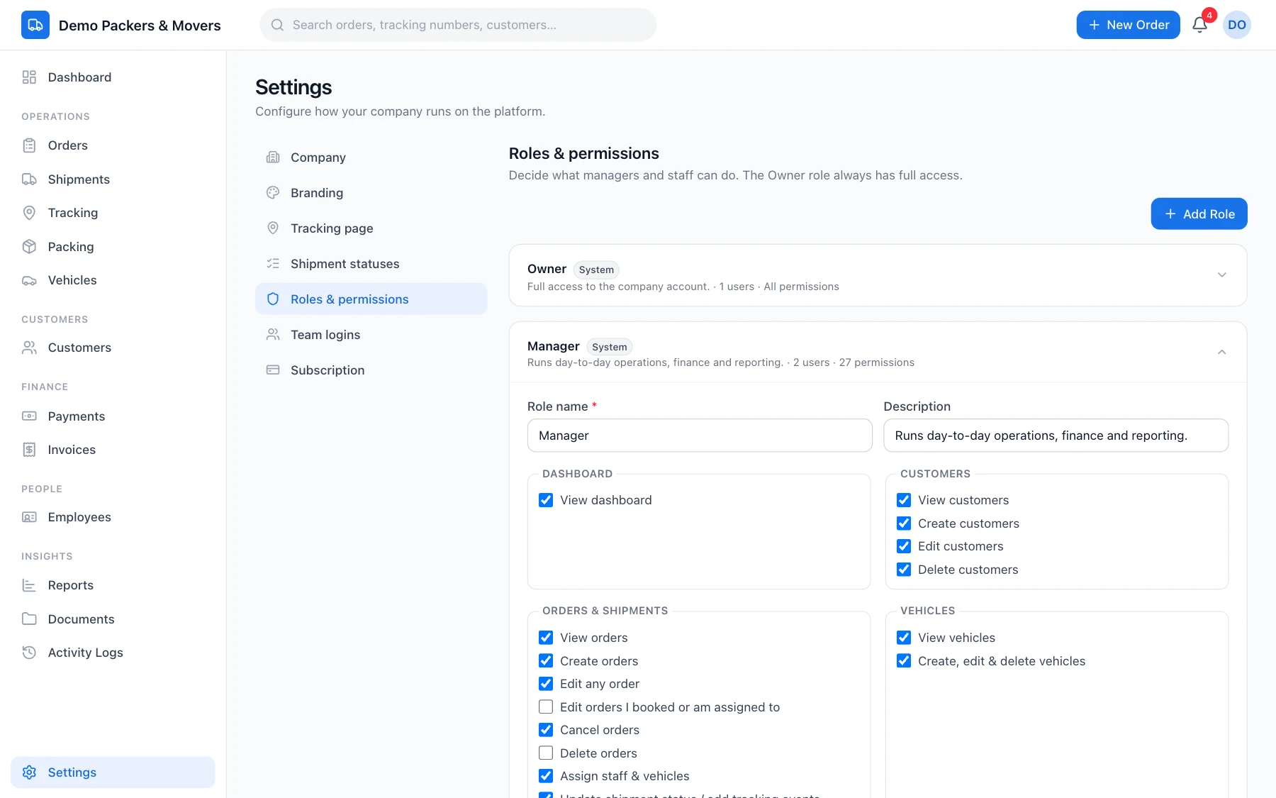This screenshot has height=798, width=1276.
Task: Click the notifications bell icon
Action: pos(1199,25)
